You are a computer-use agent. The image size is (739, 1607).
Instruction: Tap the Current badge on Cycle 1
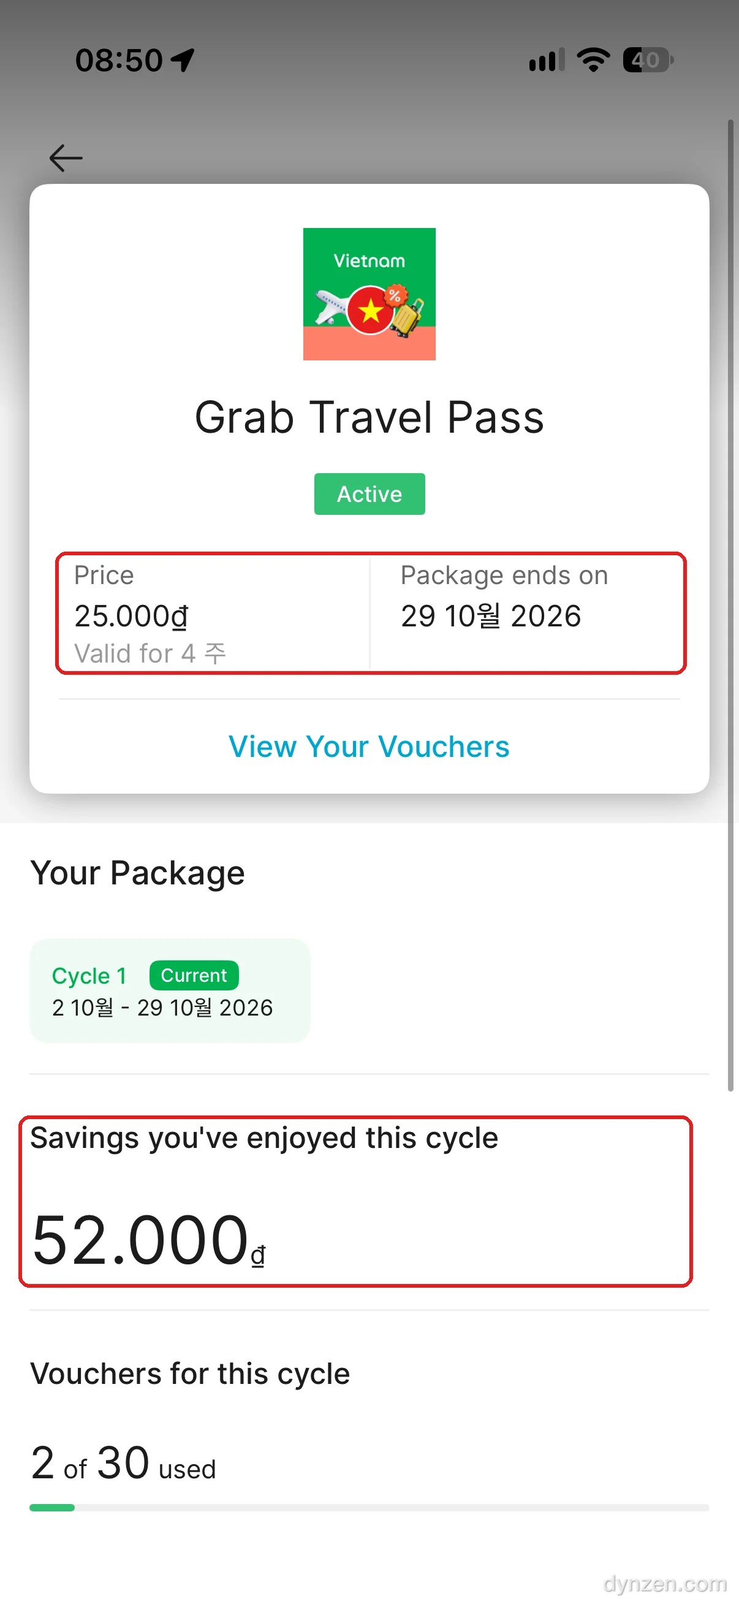194,975
